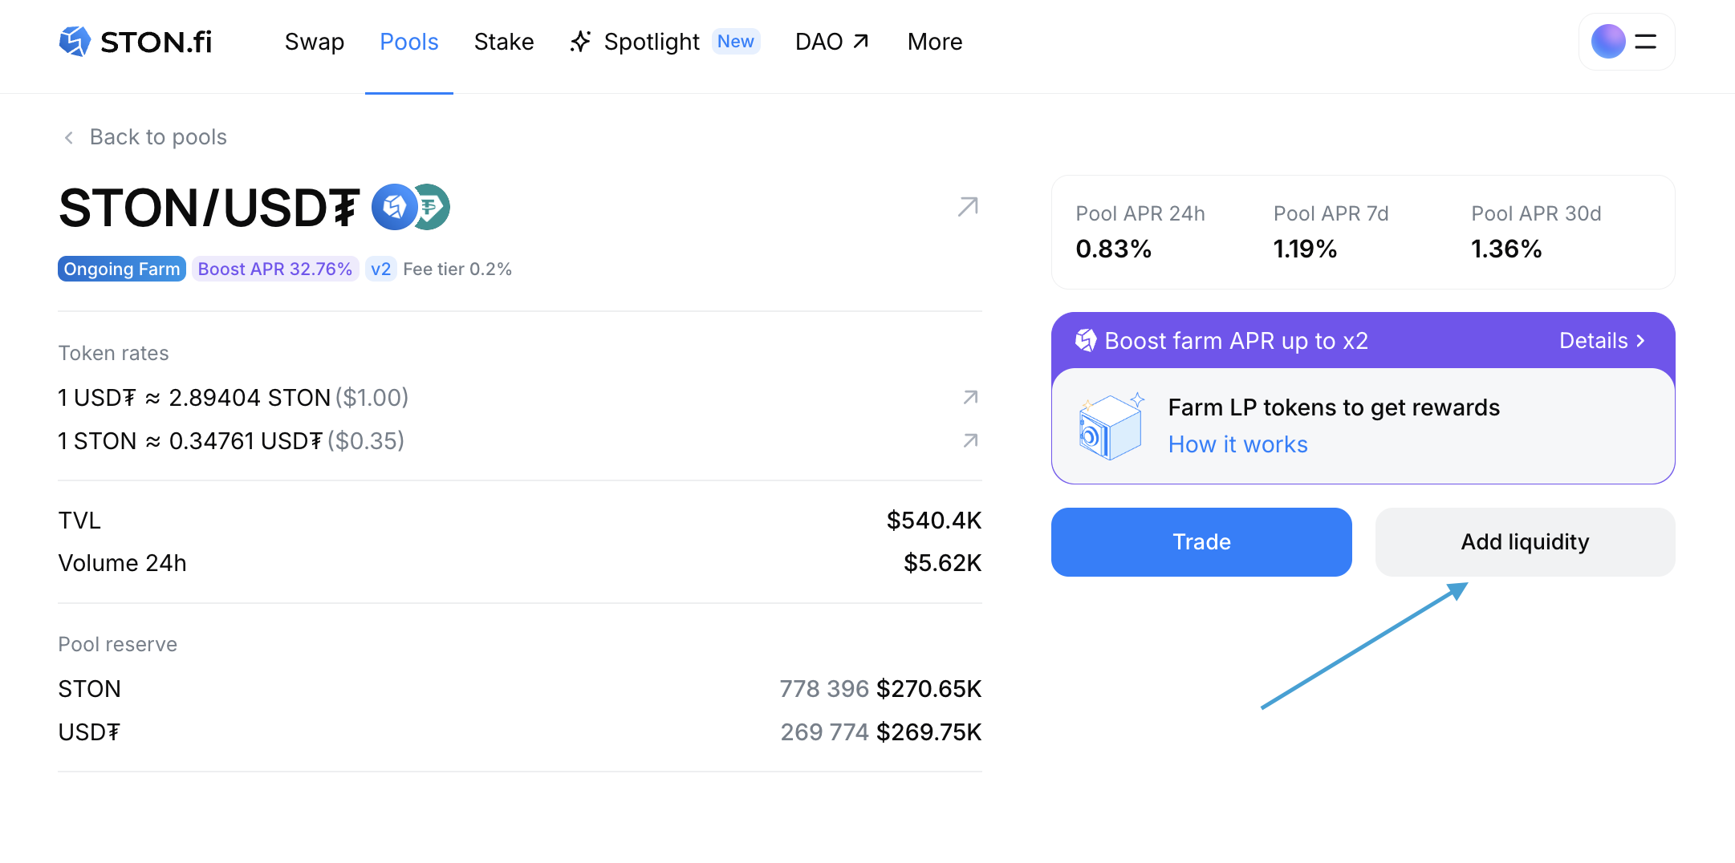Open pool external link arrow by title
1735x863 pixels.
click(968, 207)
